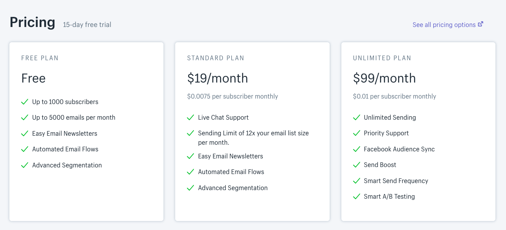
Task: Click the $19/month price text
Action: click(217, 78)
